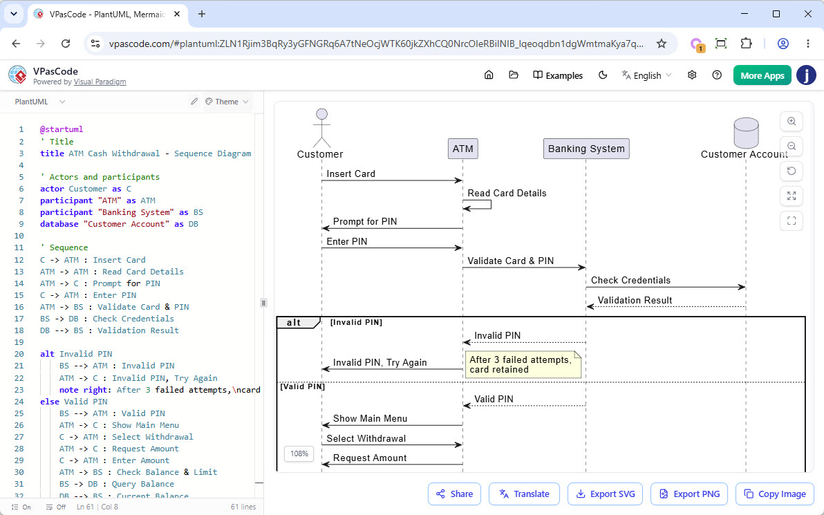This screenshot has width=824, height=515.
Task: Click code line 'actor Customer as C'
Action: click(86, 189)
